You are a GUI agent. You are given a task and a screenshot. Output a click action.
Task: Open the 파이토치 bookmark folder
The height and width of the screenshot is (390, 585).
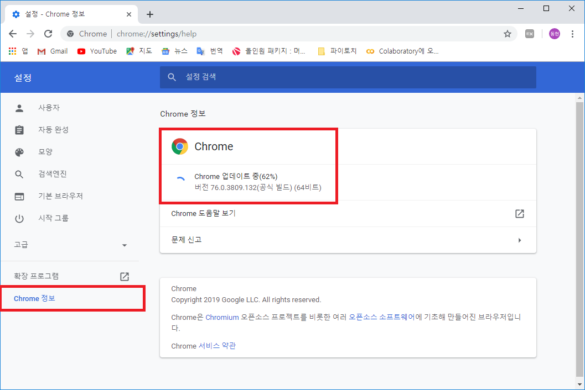[x=337, y=51]
